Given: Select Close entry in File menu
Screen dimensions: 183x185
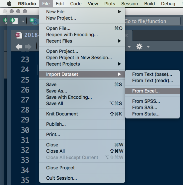Looking at the screenshot, I should pyautogui.click(x=82, y=145).
